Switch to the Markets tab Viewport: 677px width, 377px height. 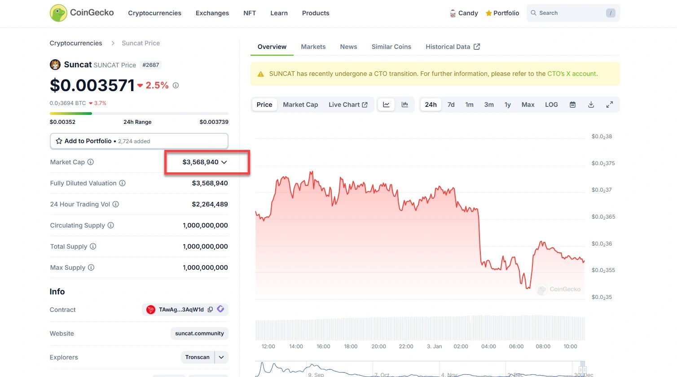pos(313,47)
